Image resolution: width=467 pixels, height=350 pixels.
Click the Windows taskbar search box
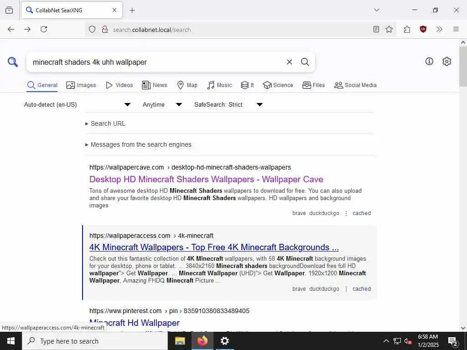(x=95, y=341)
